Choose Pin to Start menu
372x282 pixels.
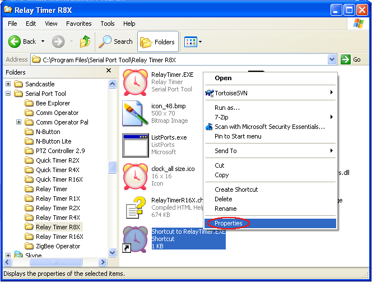pyautogui.click(x=270, y=136)
